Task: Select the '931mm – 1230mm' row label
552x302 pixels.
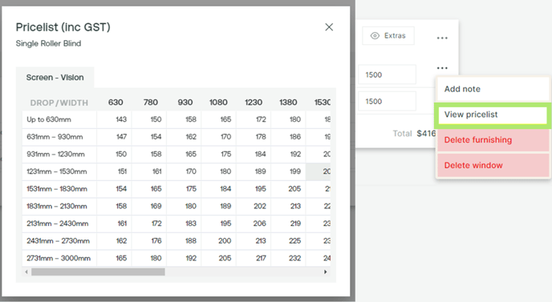Action: click(x=55, y=154)
